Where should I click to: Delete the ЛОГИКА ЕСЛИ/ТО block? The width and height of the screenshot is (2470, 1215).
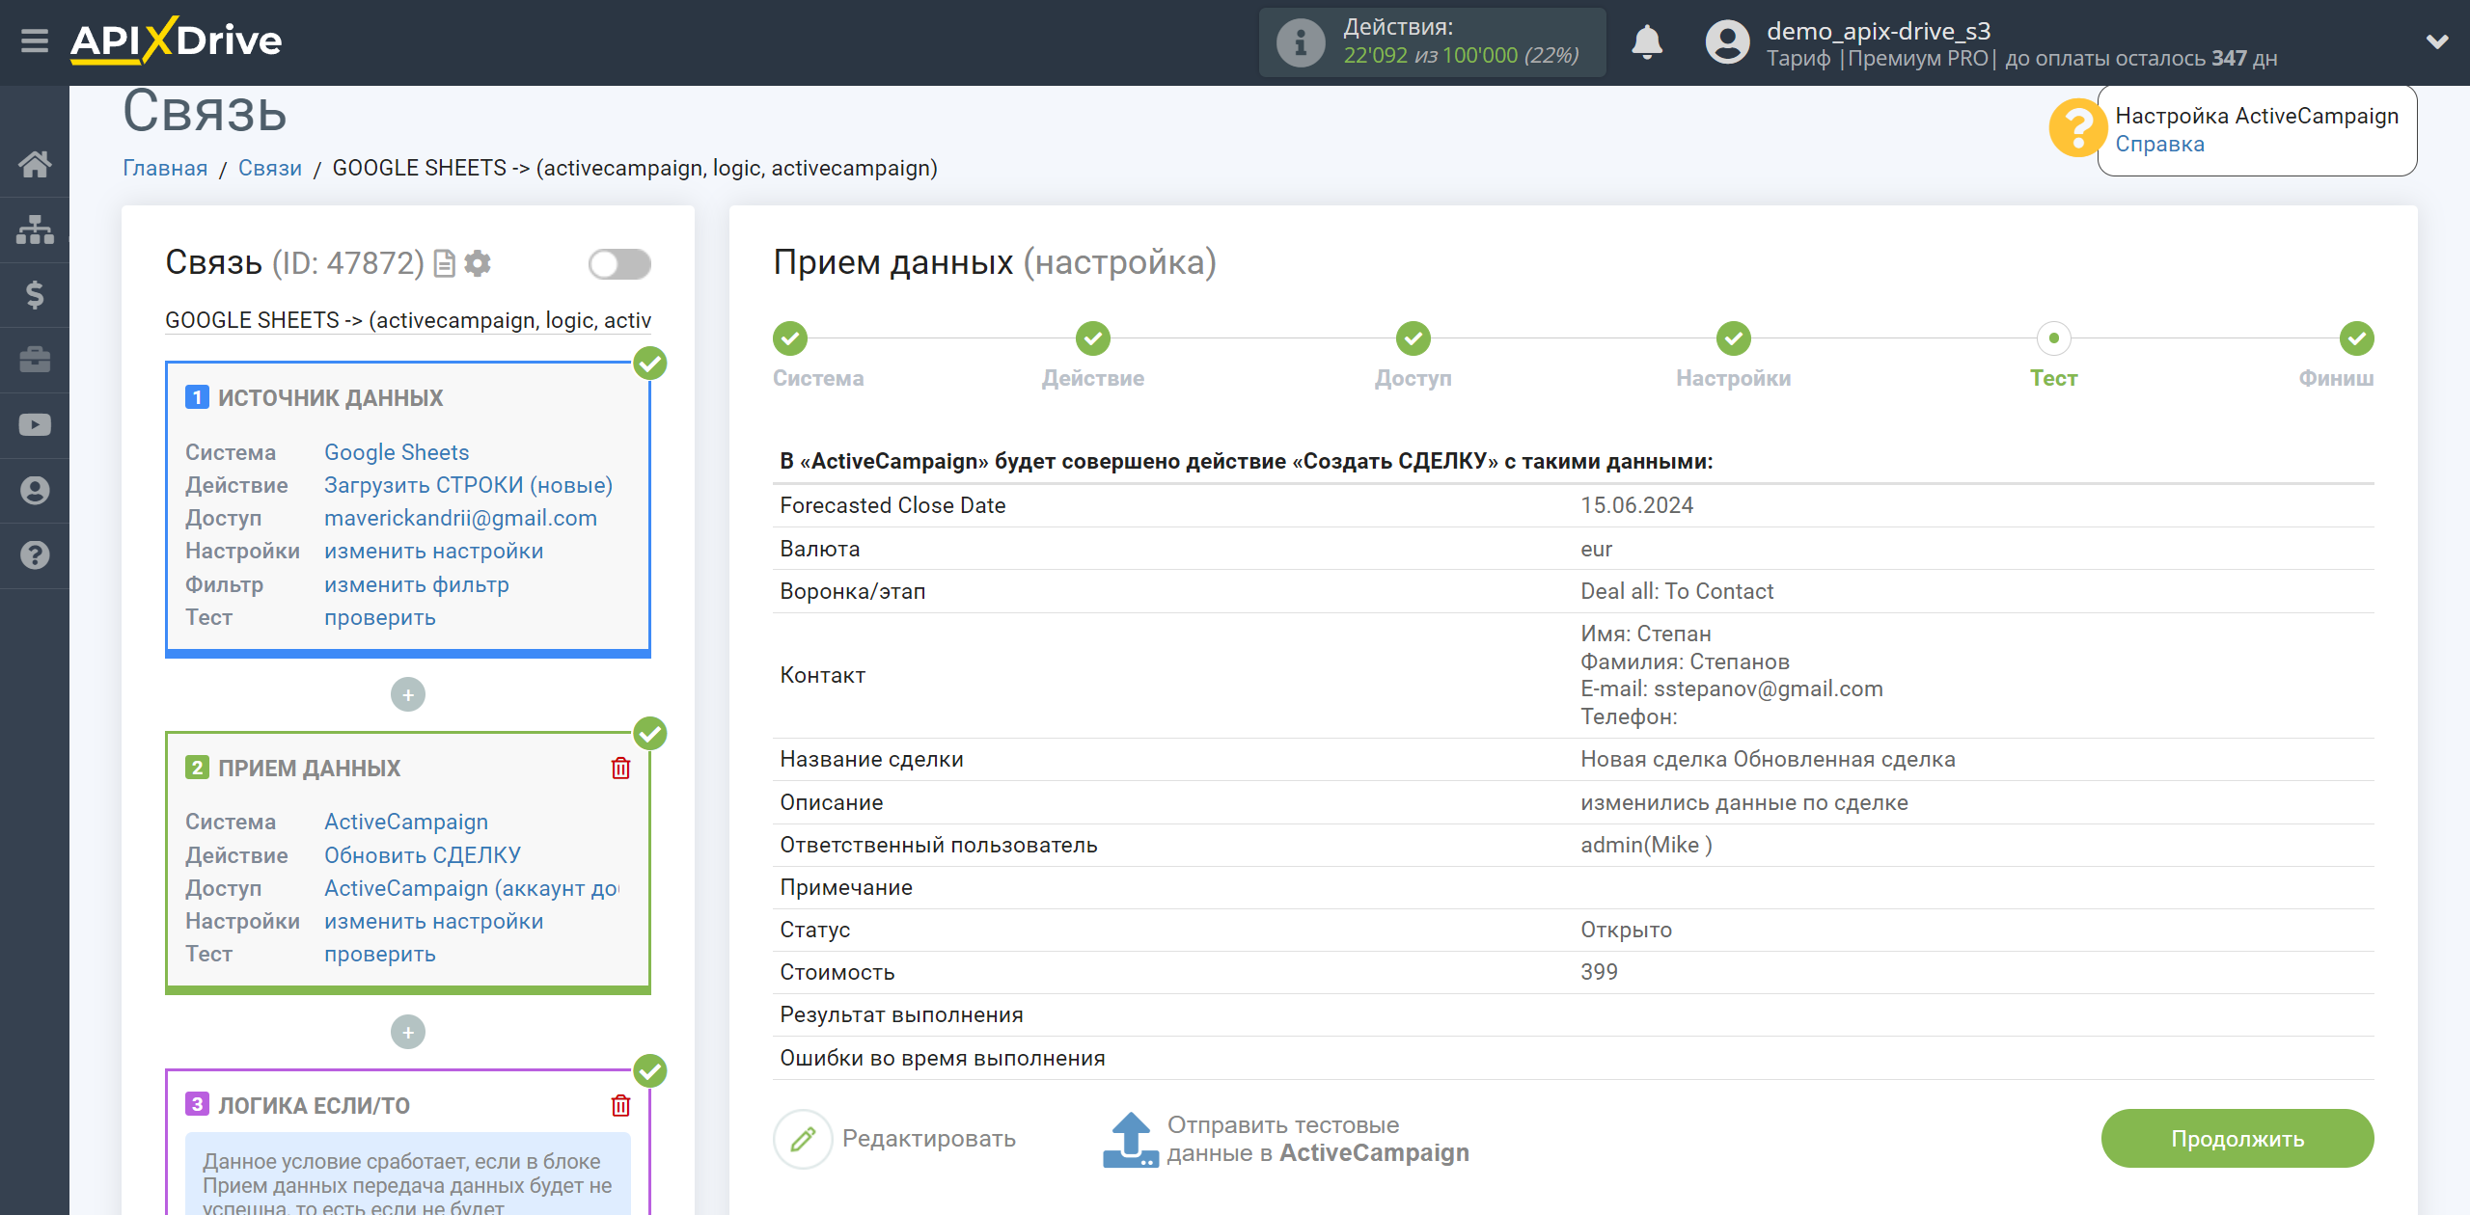point(620,1105)
